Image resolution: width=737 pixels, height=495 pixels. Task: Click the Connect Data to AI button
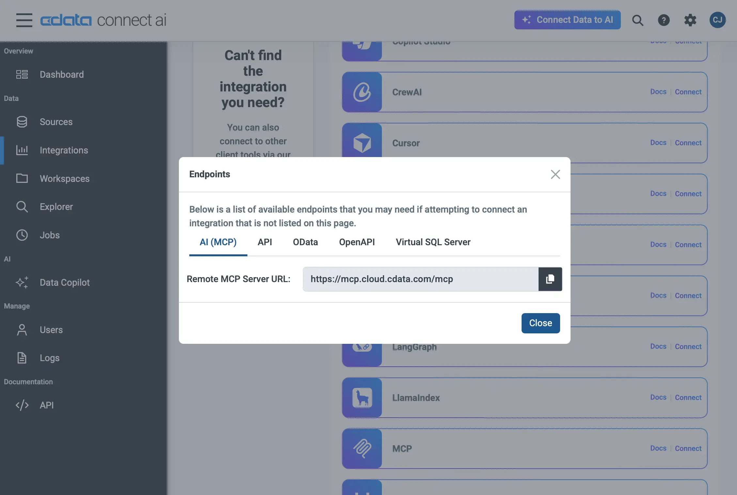pos(567,20)
